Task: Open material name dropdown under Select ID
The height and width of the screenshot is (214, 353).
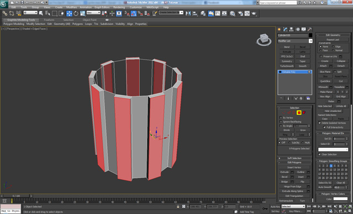Action: click(x=333, y=149)
